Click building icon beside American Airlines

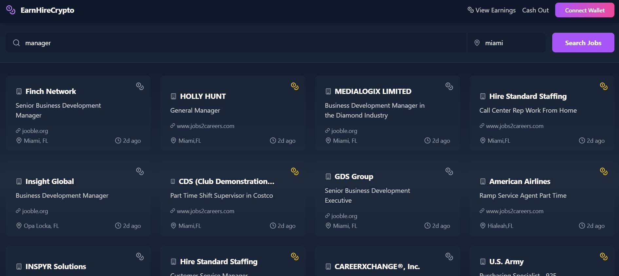482,181
